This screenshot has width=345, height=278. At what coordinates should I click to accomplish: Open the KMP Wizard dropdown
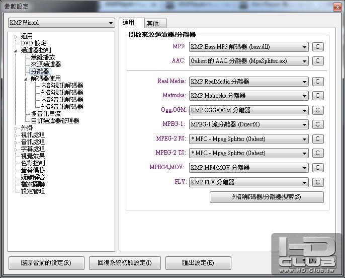(x=61, y=23)
